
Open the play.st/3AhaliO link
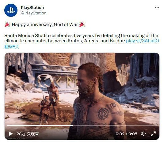[143, 41]
